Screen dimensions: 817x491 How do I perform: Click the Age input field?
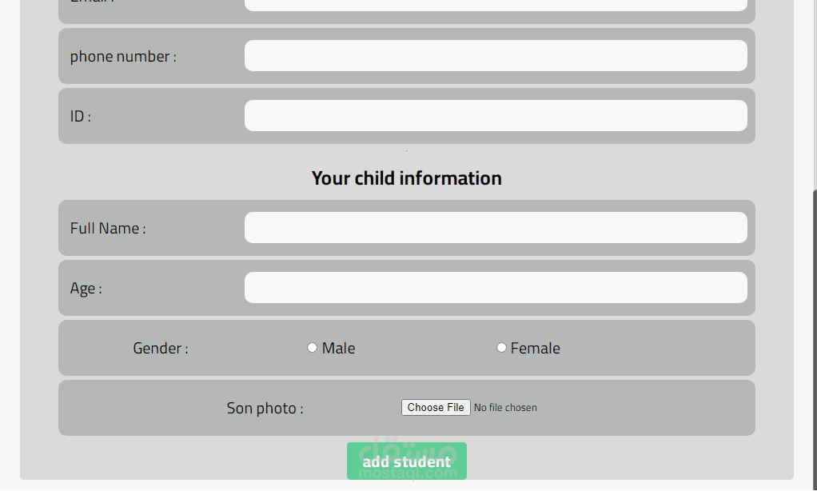click(496, 288)
